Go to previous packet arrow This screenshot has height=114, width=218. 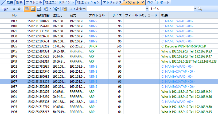click(x=13, y=9)
